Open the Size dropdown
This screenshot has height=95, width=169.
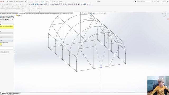(6, 41)
